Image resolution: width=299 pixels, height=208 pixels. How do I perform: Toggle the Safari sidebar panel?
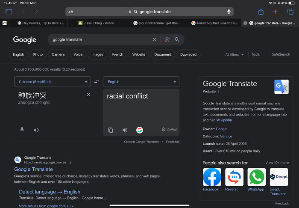click(x=9, y=12)
